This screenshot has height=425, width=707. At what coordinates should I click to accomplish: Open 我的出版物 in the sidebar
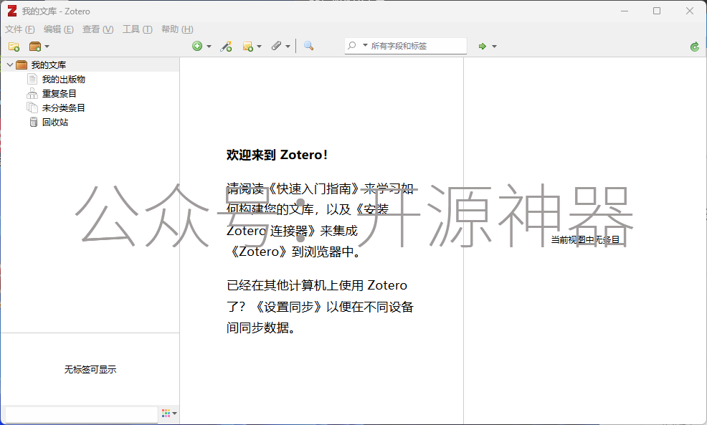click(64, 80)
